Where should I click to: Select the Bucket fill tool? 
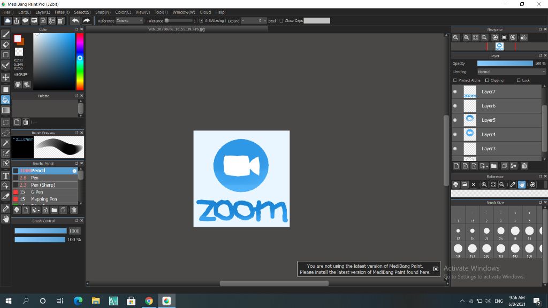[x=5, y=100]
